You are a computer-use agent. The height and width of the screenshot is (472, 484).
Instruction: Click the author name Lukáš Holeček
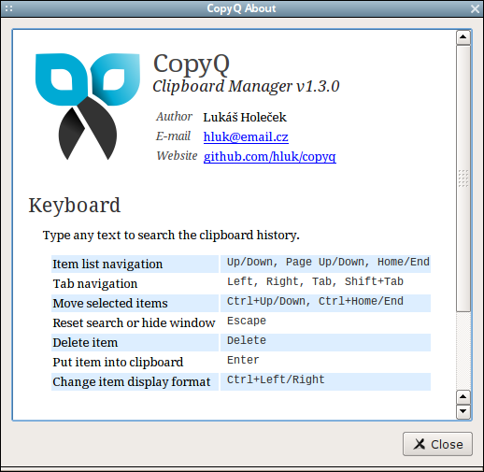click(x=245, y=117)
